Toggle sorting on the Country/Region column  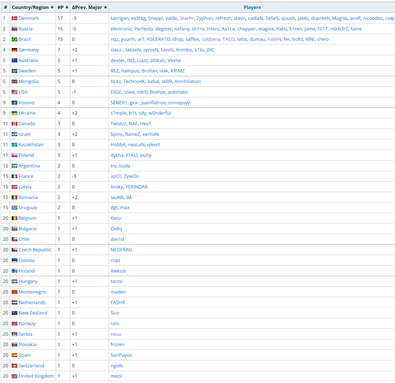31,7
